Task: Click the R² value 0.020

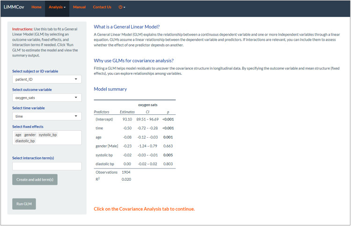Action: (126, 179)
